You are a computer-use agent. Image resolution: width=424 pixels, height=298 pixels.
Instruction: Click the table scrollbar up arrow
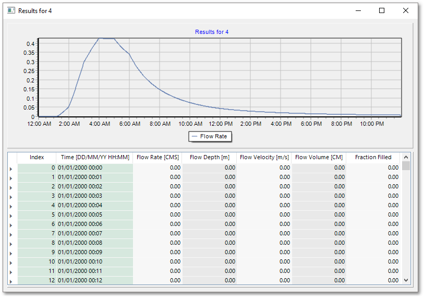click(406, 157)
